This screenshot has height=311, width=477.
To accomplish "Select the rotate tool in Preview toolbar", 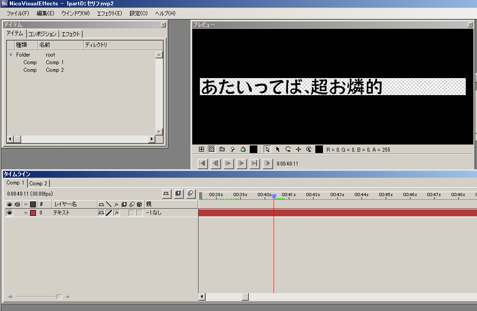I will 288,149.
